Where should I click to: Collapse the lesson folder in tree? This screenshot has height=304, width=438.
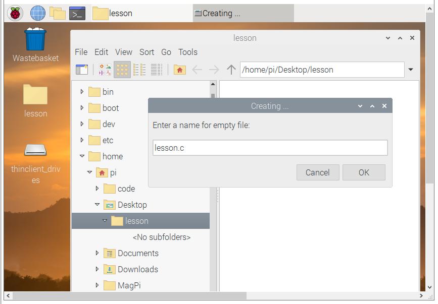[105, 221]
